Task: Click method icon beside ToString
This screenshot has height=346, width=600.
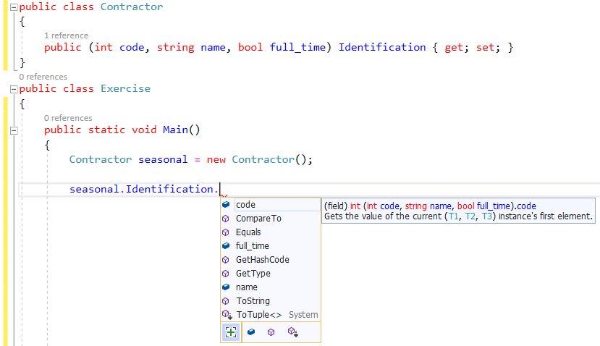Action: pyautogui.click(x=226, y=301)
